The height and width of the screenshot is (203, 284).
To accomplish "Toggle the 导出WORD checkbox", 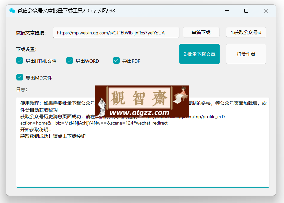I will click(70, 60).
